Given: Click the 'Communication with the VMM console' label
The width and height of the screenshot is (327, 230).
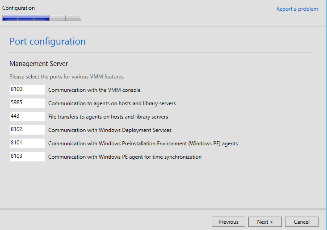Looking at the screenshot, I should click(94, 90).
